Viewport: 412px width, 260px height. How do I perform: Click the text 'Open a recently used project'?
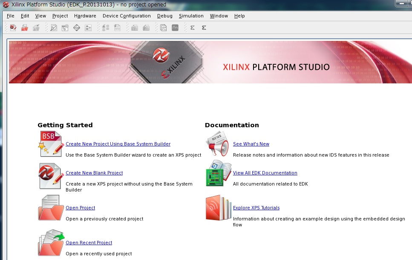(99, 254)
